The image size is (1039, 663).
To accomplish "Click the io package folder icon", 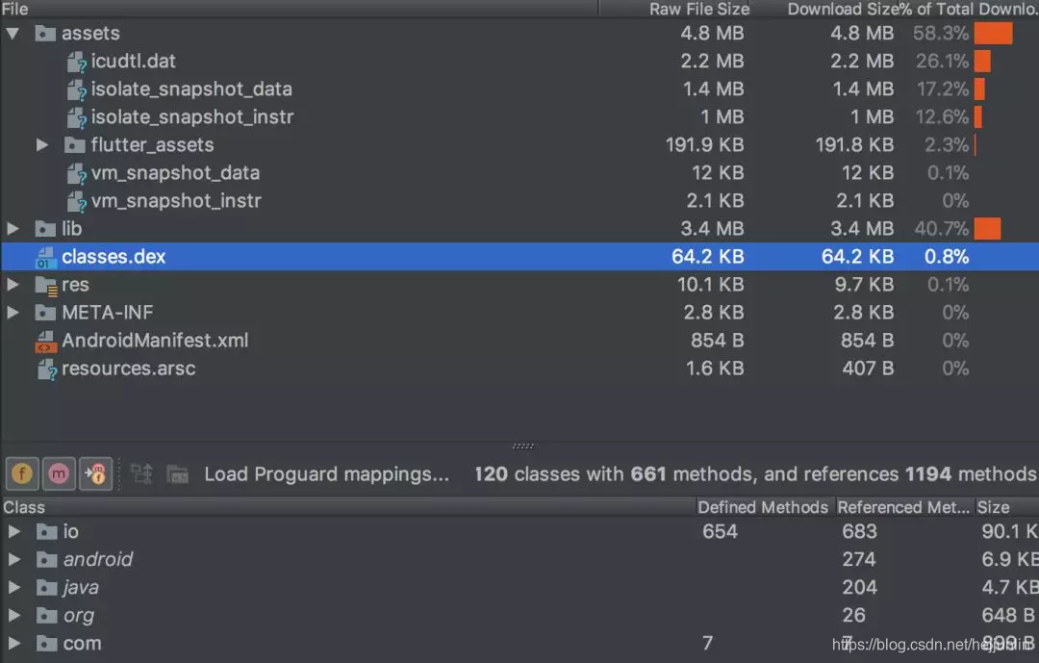I will [46, 532].
